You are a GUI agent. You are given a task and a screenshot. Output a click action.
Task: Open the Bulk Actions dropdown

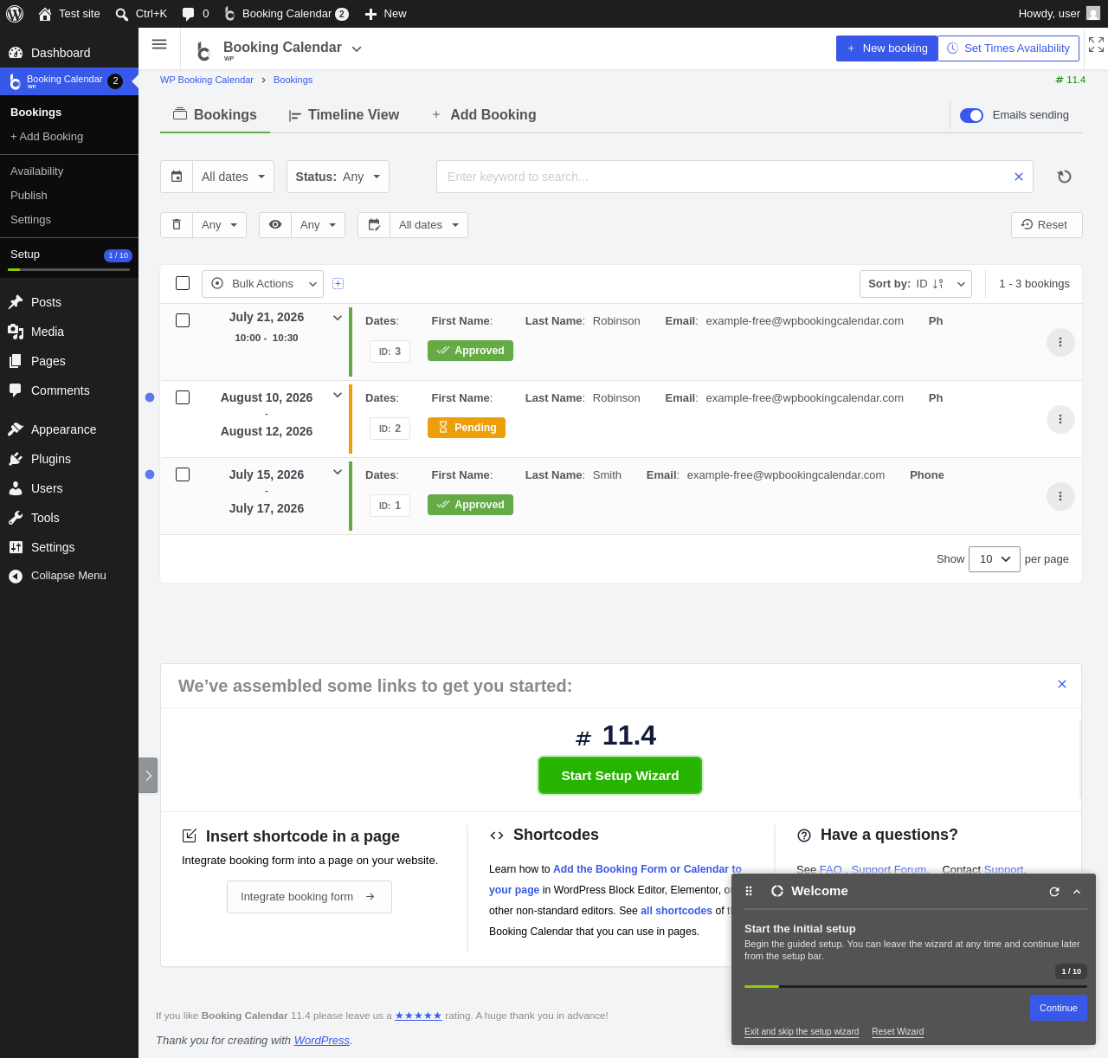point(262,284)
